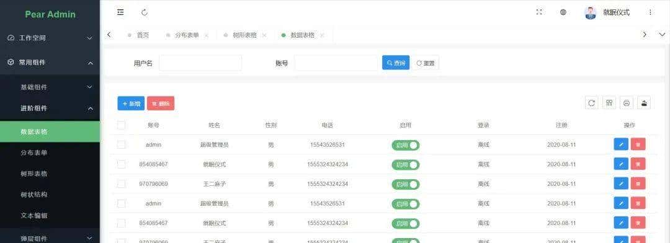
Task: Delete the second 就眠仪式 row
Action: 638,223
